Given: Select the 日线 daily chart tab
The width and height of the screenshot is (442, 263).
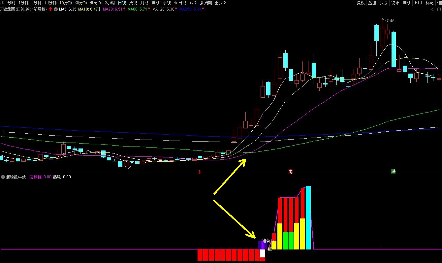Looking at the screenshot, I should pyautogui.click(x=122, y=3).
